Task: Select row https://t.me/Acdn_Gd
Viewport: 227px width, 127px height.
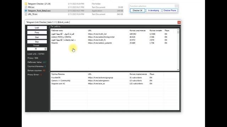Action: coord(114,34)
